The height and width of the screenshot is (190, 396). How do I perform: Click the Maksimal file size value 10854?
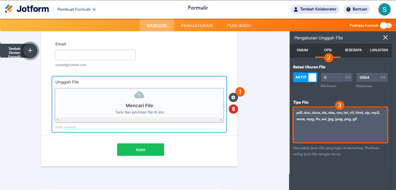[x=367, y=77]
